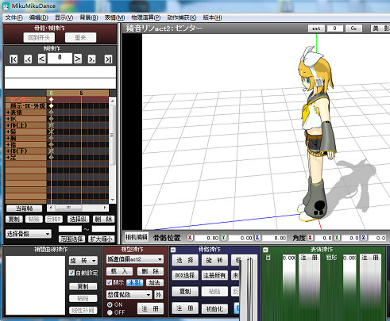Image resolution: width=390 pixels, height=321 pixels.
Task: Click the bone position Z axis icon
Action: click(257, 238)
